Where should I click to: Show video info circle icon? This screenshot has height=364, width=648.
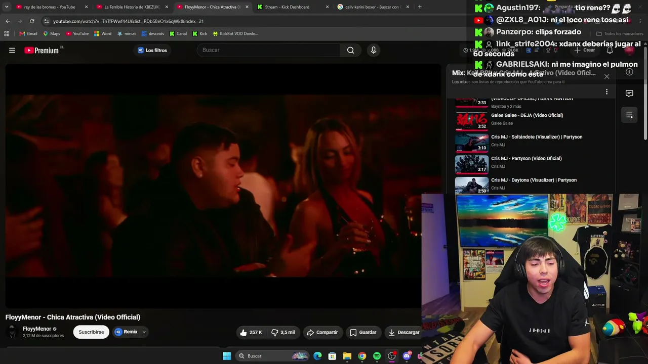[629, 72]
